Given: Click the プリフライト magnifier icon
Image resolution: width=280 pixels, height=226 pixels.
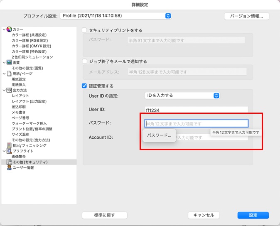Looking at the screenshot, I should point(9,151).
